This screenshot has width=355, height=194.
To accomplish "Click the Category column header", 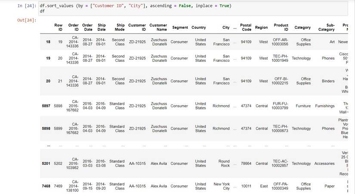I will click(303, 27).
